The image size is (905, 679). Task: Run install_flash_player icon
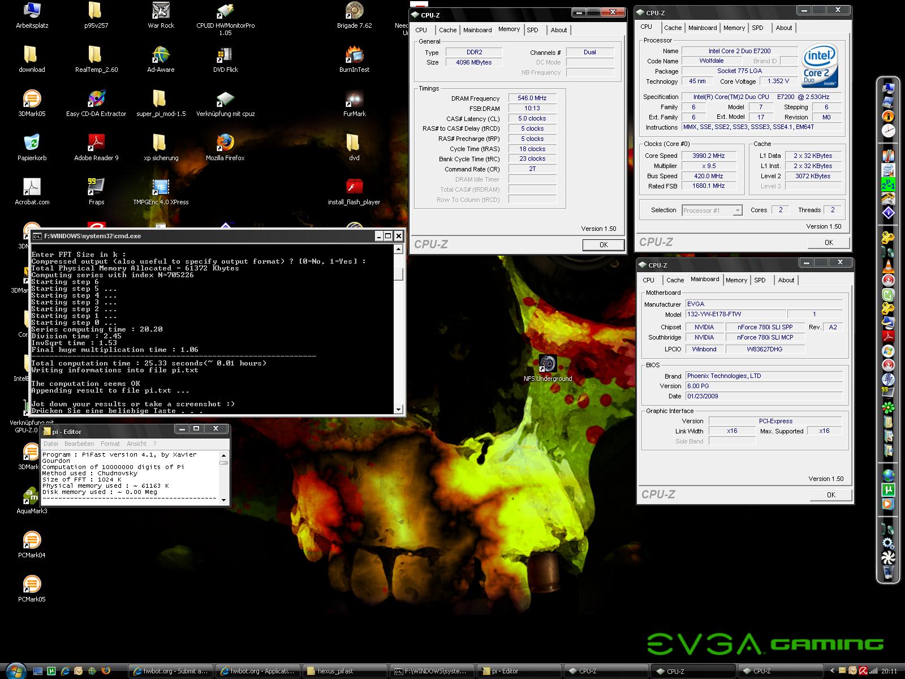pos(354,192)
